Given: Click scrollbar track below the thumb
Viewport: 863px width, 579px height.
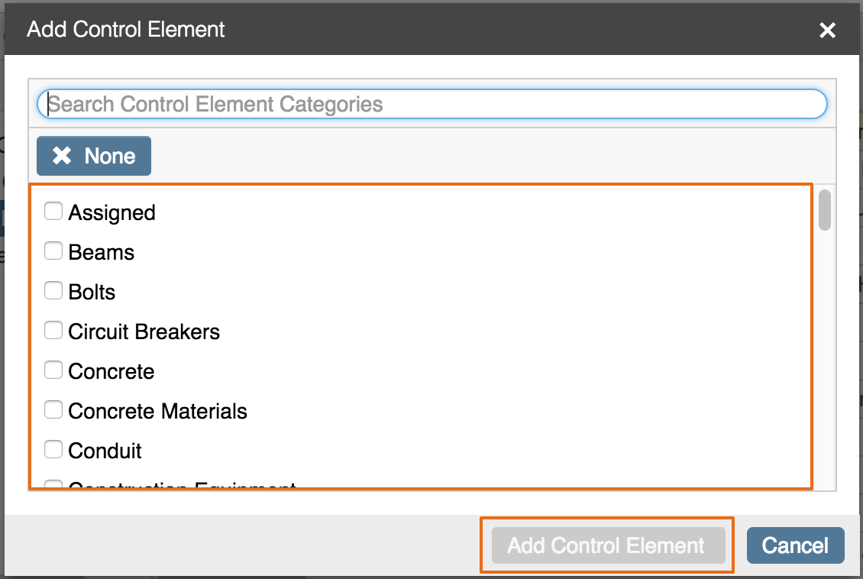Looking at the screenshot, I should coord(825,357).
